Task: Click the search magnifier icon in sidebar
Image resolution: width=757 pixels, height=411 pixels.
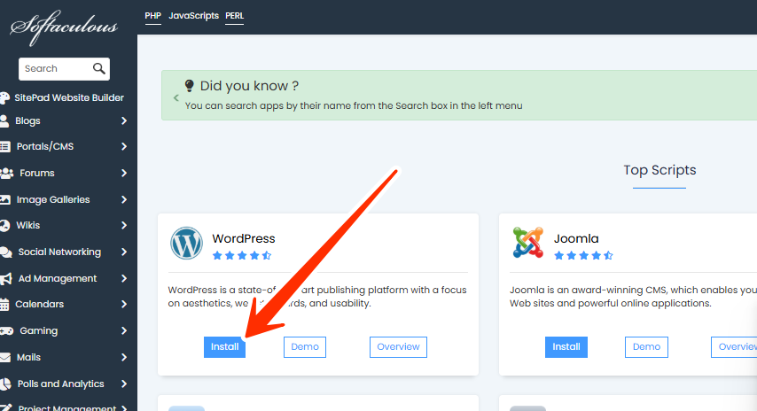Action: (x=98, y=68)
